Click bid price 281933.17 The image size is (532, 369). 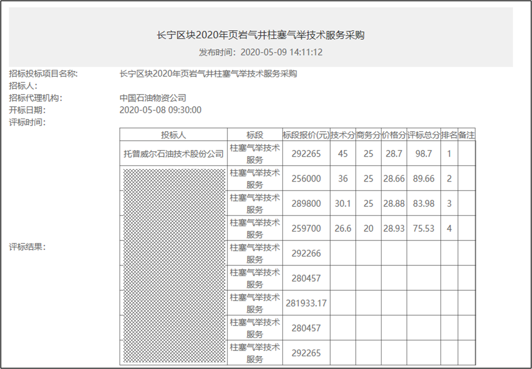click(306, 303)
